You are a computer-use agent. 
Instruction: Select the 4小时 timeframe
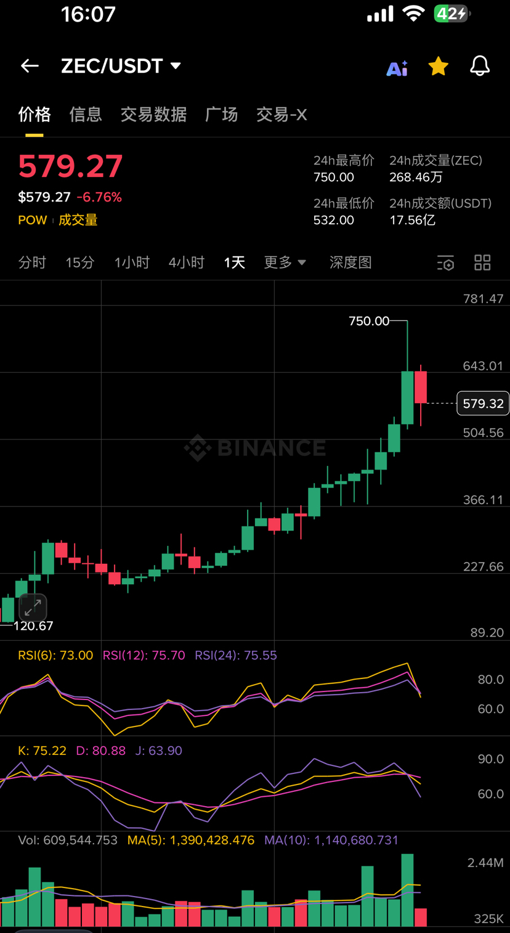point(186,263)
